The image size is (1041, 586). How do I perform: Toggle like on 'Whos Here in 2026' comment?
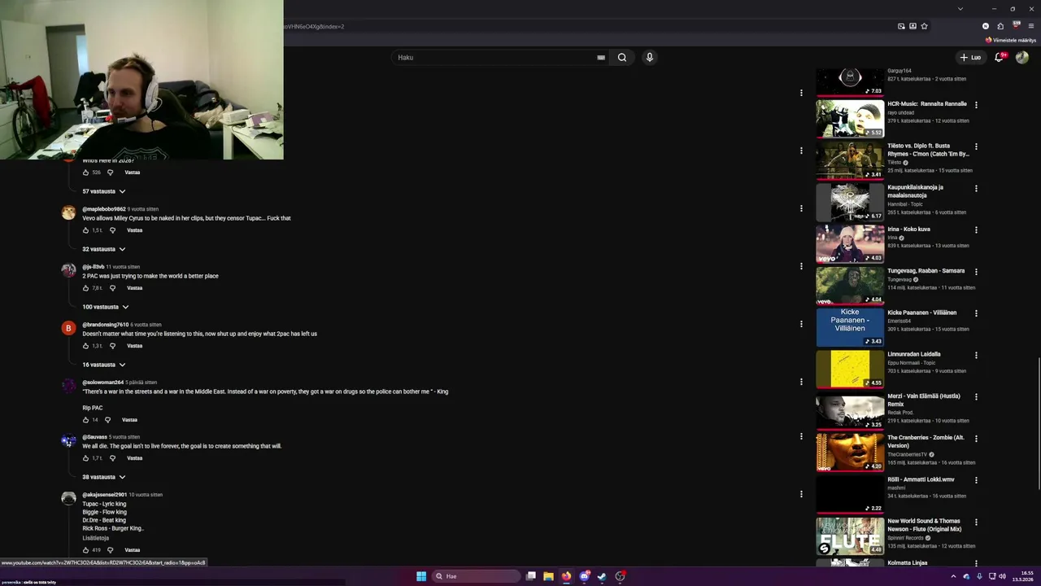[x=85, y=173]
